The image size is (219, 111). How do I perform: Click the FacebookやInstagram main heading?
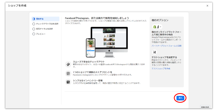pos(97,18)
